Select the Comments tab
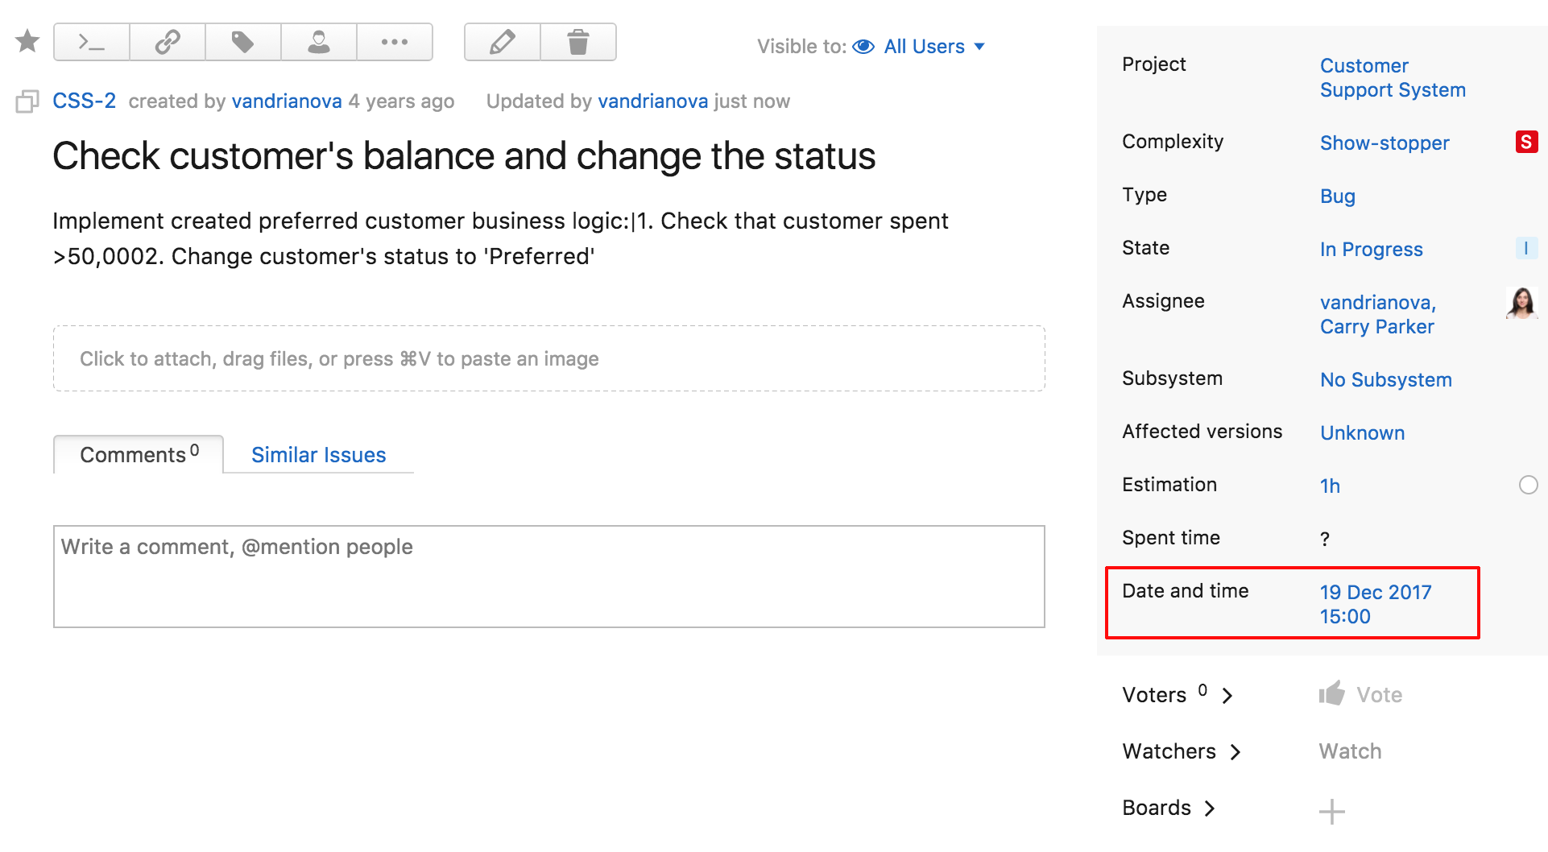Viewport: 1548px width, 852px height. click(x=139, y=455)
